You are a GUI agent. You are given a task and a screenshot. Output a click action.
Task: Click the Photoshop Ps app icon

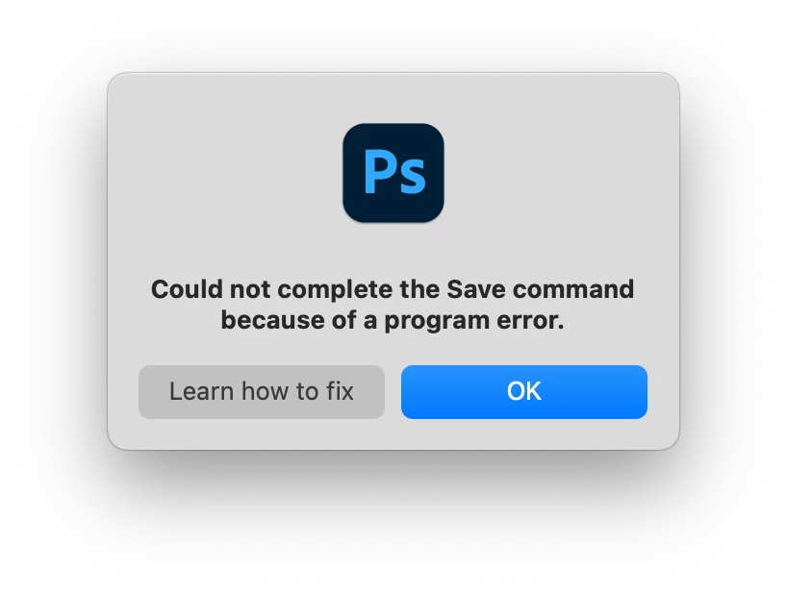click(393, 173)
